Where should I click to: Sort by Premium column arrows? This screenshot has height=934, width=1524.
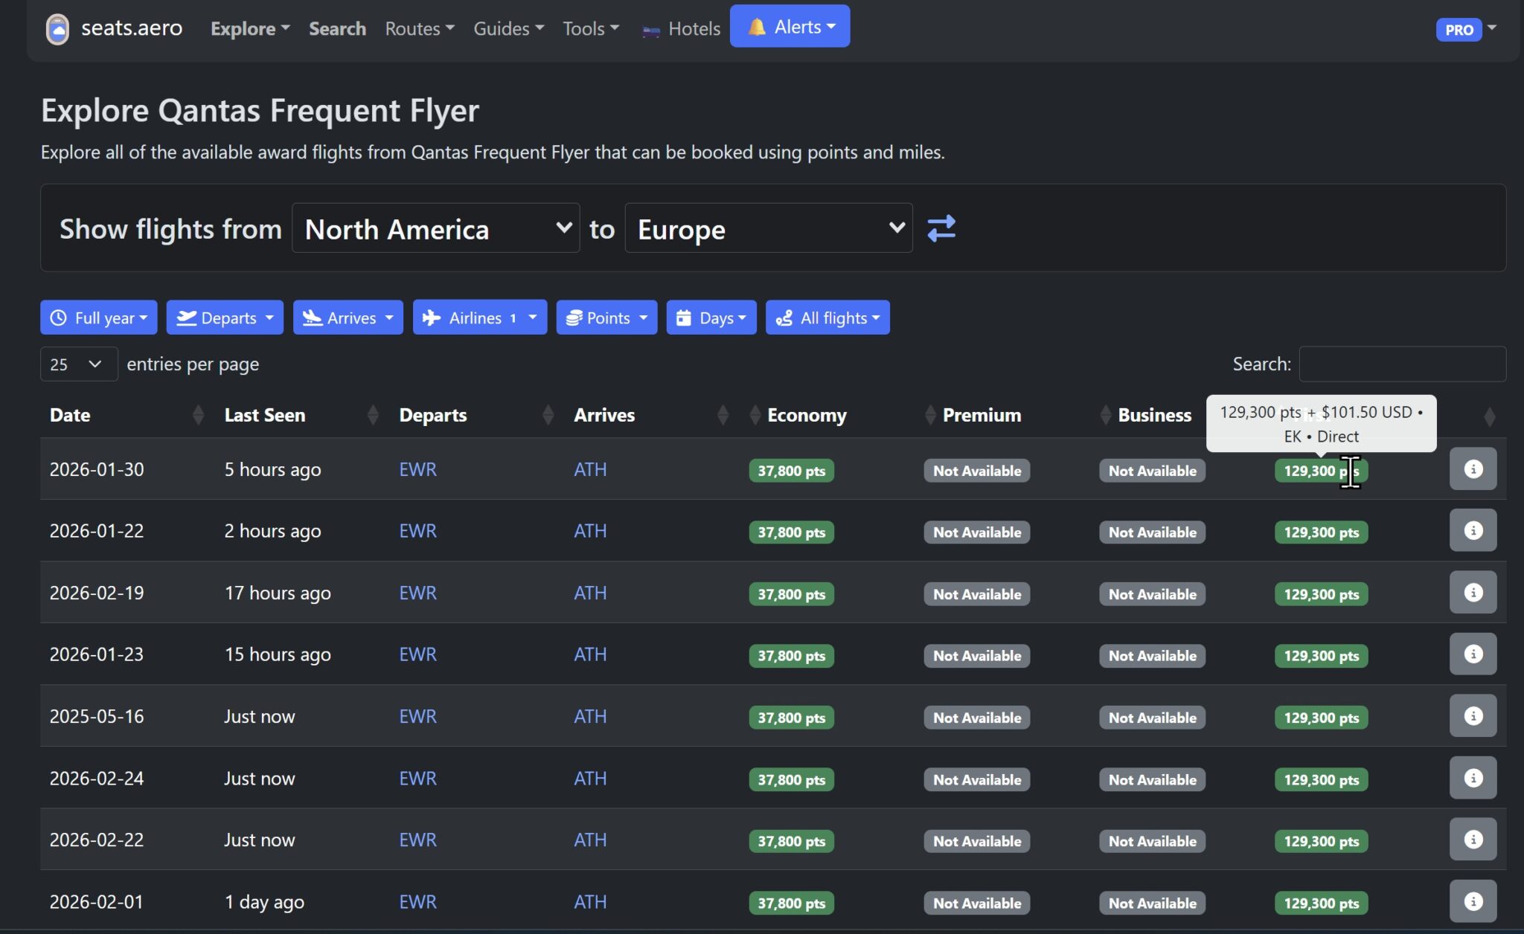[x=930, y=415]
